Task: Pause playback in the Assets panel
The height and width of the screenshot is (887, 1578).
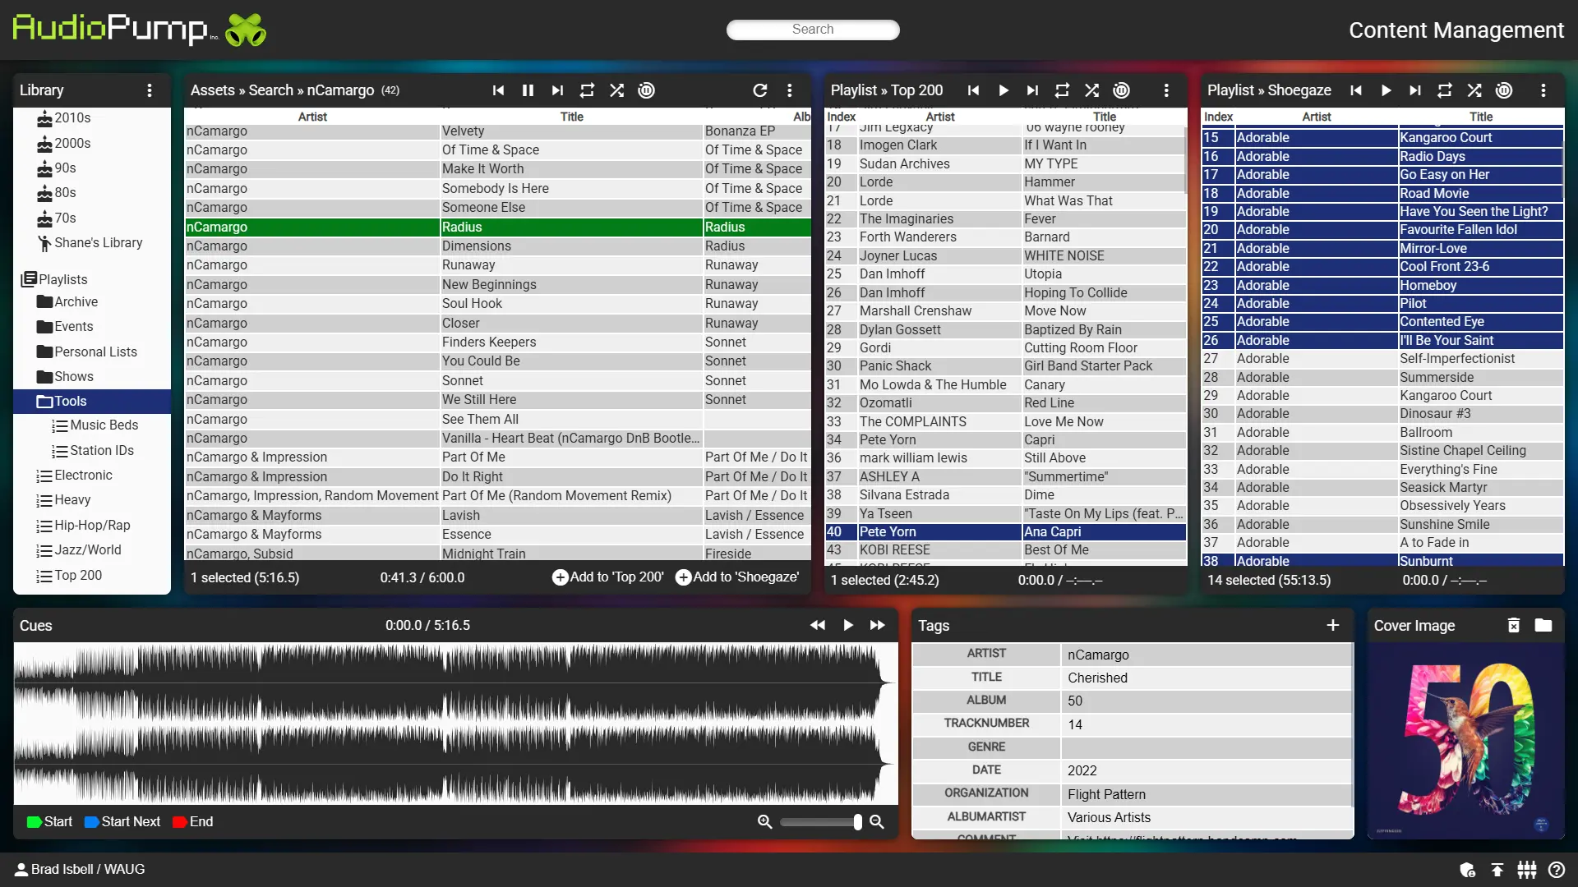Action: (x=528, y=90)
